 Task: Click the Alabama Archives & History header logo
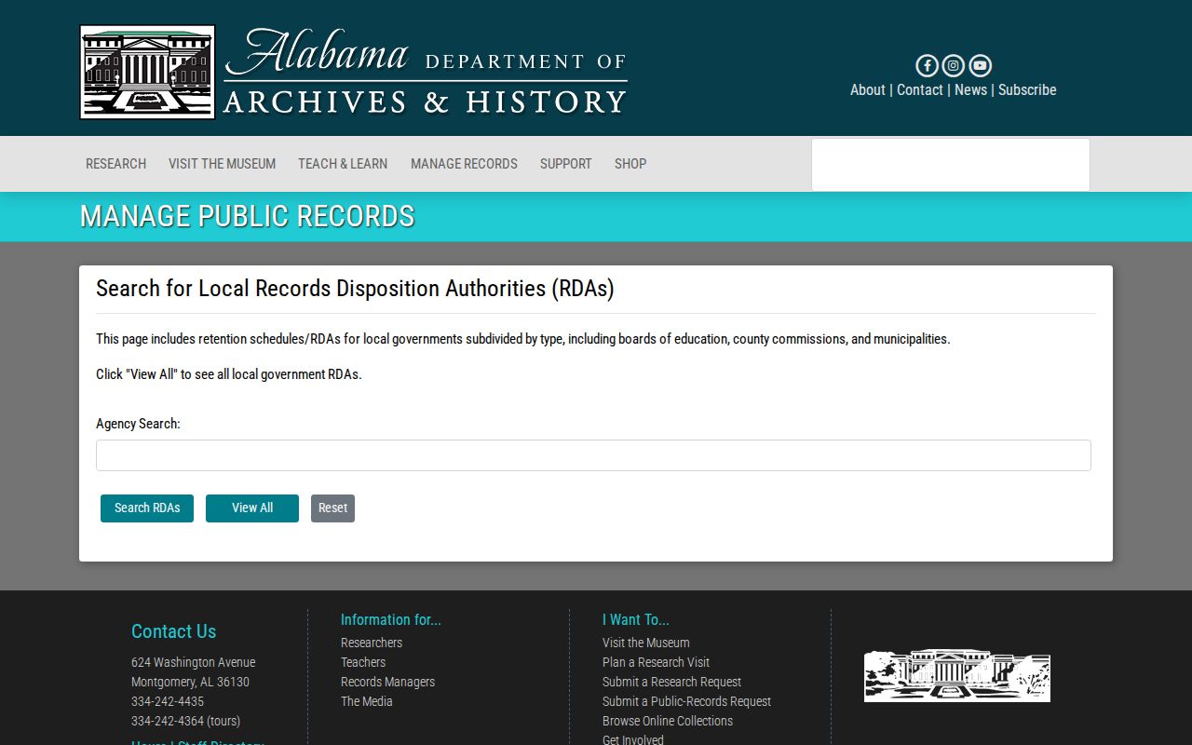point(354,72)
